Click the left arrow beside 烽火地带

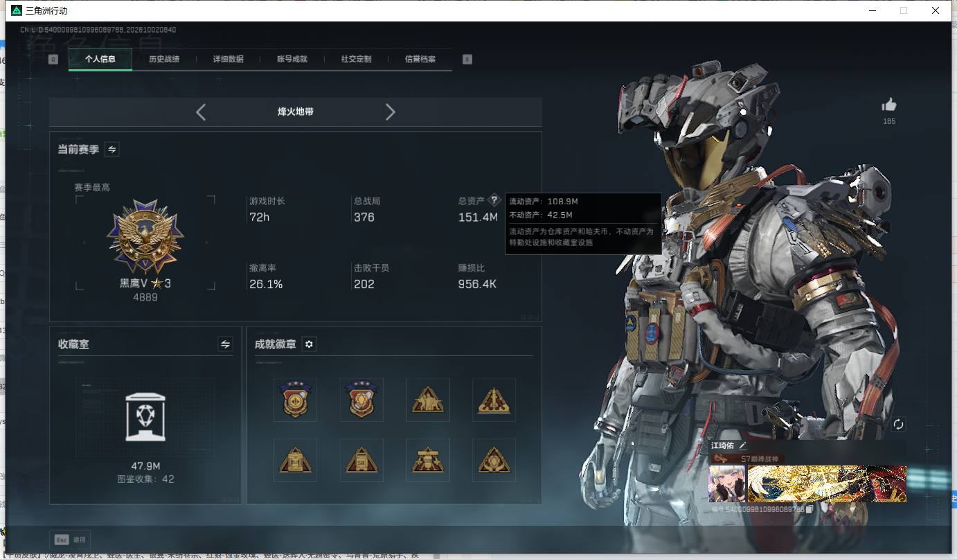click(201, 112)
